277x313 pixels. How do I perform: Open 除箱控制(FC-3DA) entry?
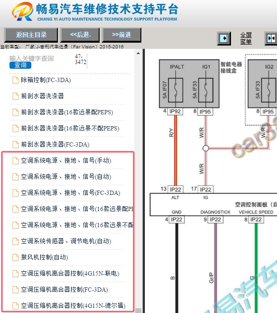click(x=46, y=80)
